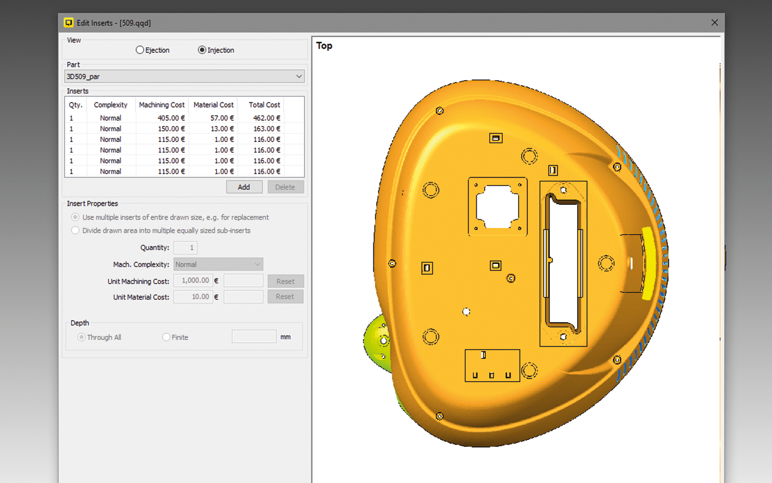The height and width of the screenshot is (483, 772).
Task: Click the Material Cost column header
Action: tap(213, 105)
